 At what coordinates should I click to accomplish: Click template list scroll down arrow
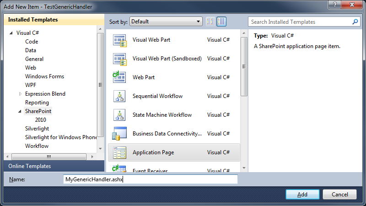tap(244, 168)
